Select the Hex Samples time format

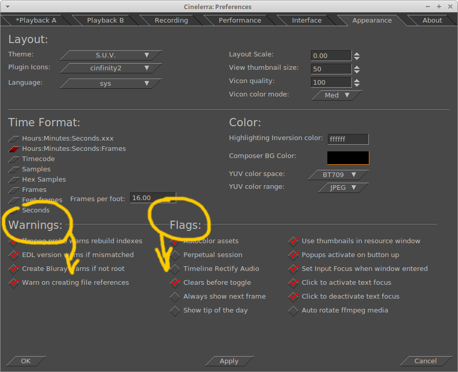point(14,180)
